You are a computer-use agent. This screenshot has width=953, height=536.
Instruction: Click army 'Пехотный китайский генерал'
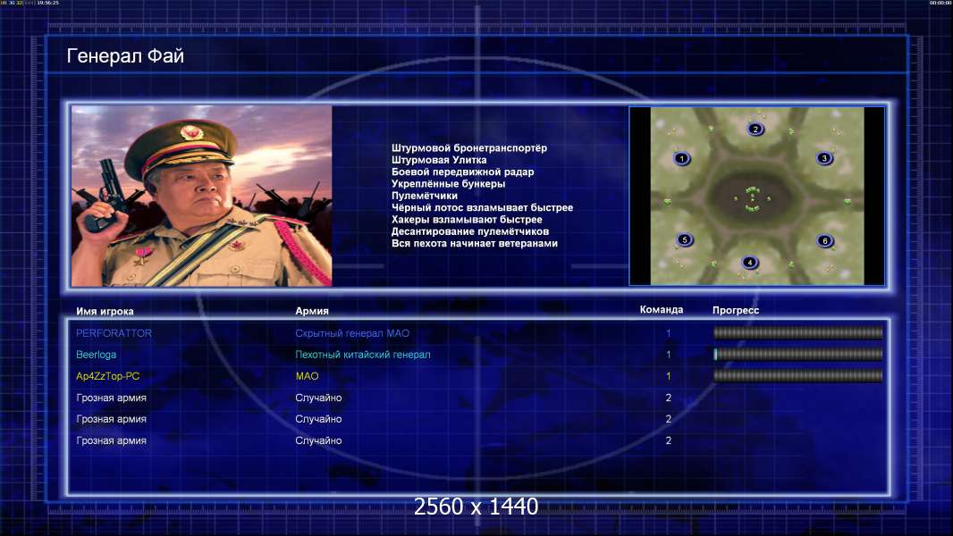click(362, 355)
